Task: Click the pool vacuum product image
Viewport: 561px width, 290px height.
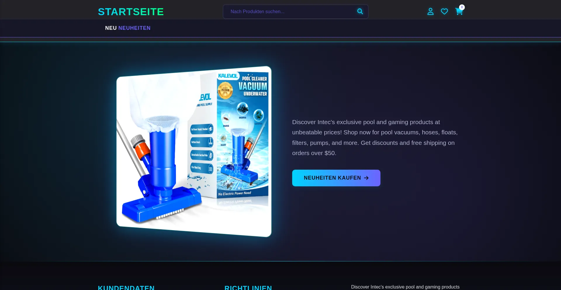Action: (194, 151)
